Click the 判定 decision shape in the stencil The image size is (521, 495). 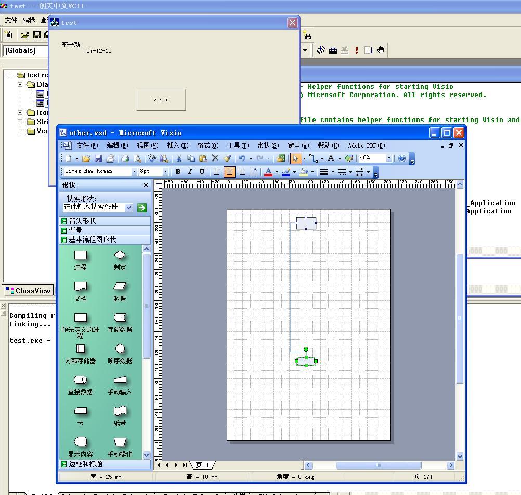pos(120,261)
